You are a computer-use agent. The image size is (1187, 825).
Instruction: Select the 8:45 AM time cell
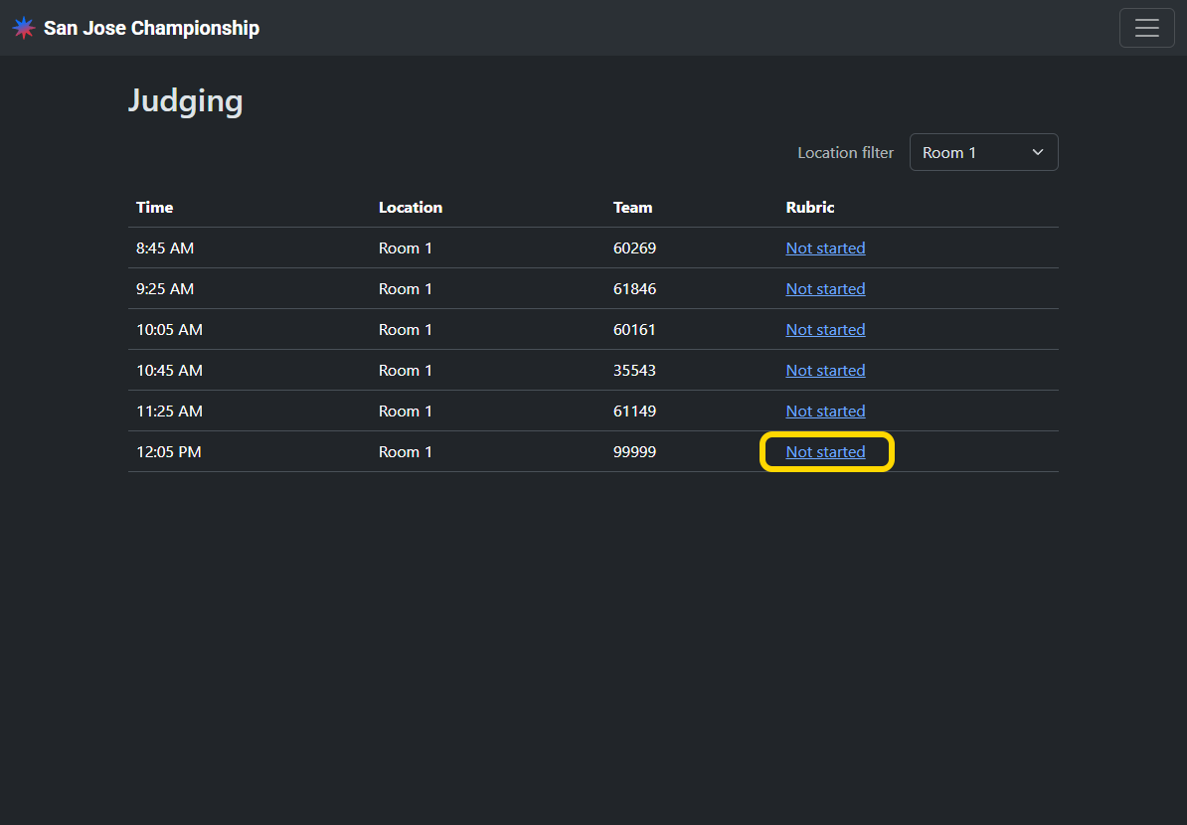165,248
